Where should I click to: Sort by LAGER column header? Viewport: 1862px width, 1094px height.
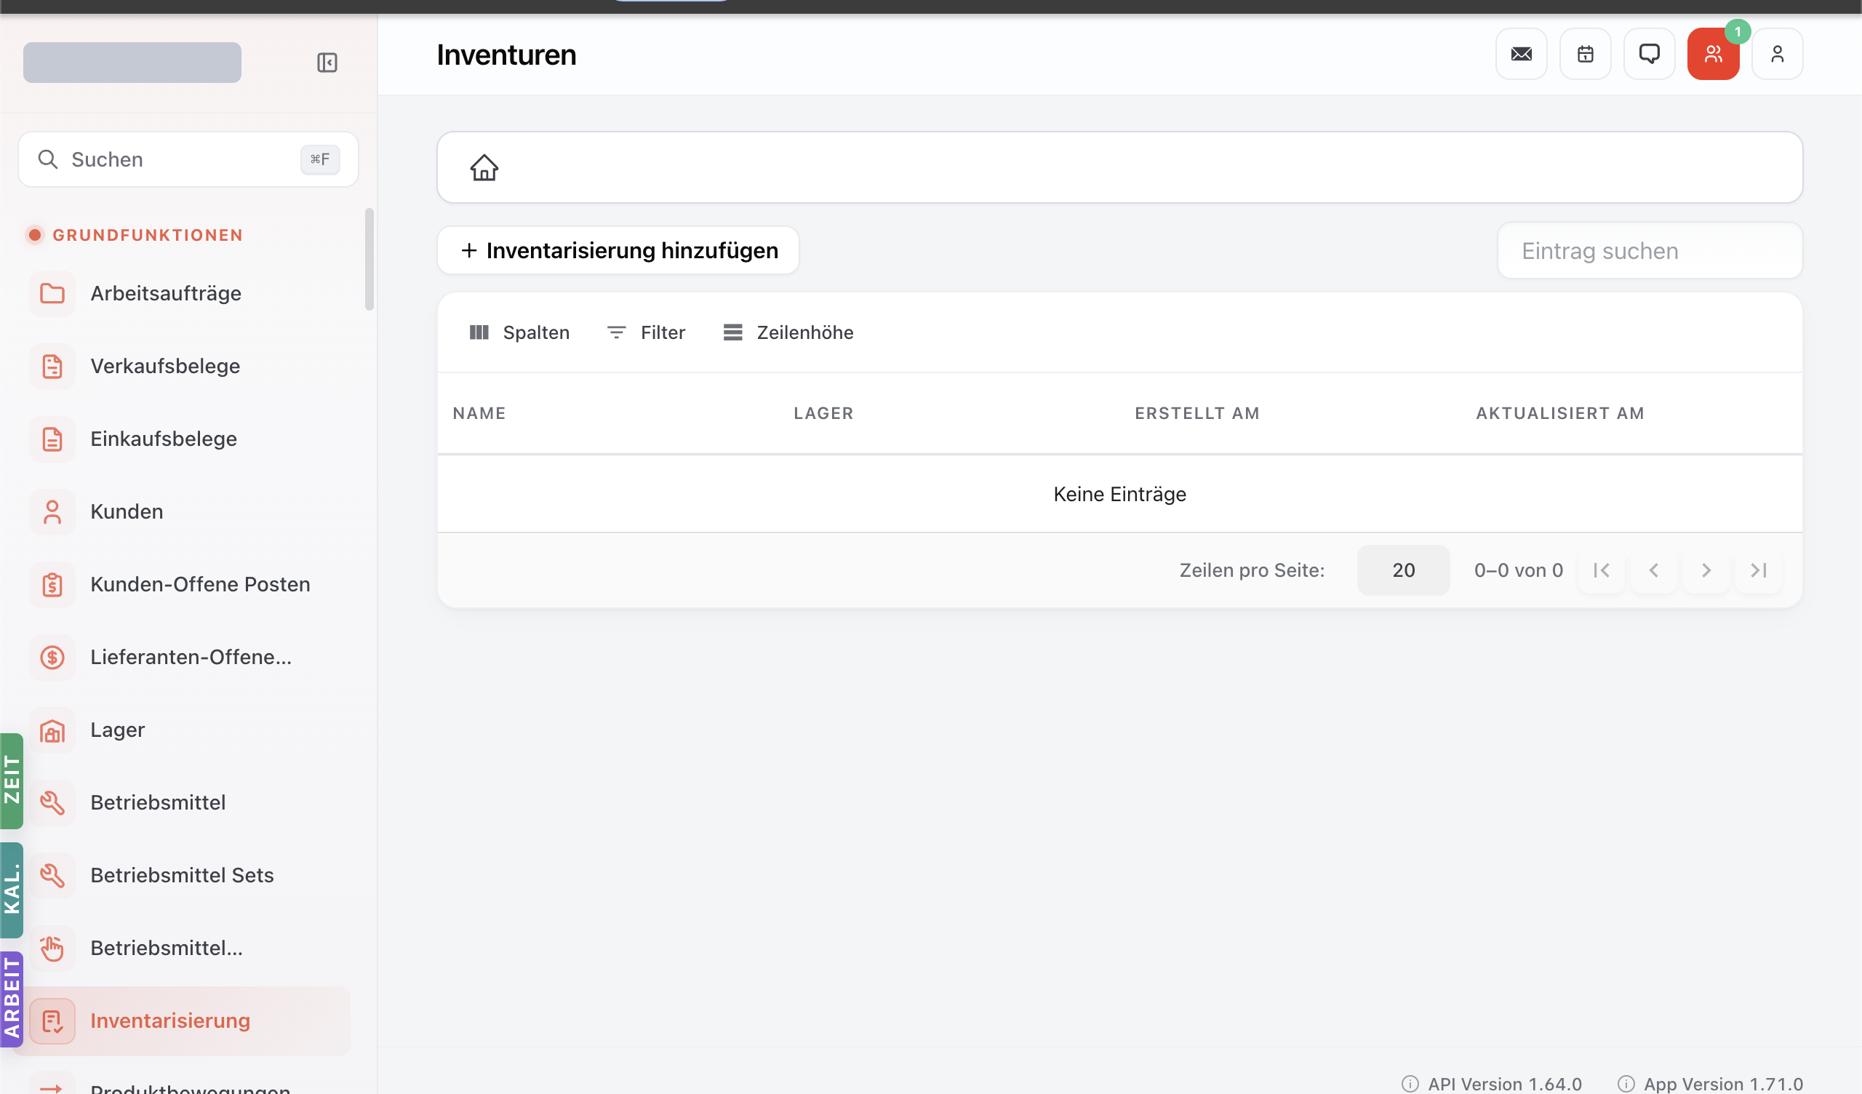(823, 413)
